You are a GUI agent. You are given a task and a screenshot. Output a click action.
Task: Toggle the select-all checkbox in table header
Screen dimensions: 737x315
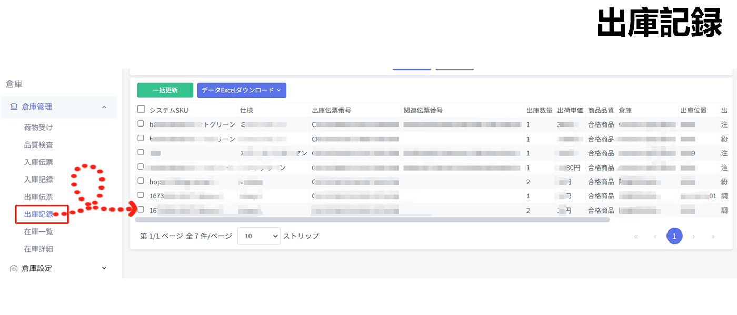click(x=141, y=109)
